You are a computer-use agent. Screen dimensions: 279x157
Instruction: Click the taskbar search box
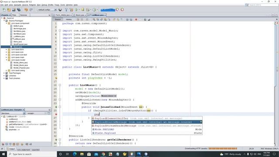pyautogui.click(x=32, y=154)
